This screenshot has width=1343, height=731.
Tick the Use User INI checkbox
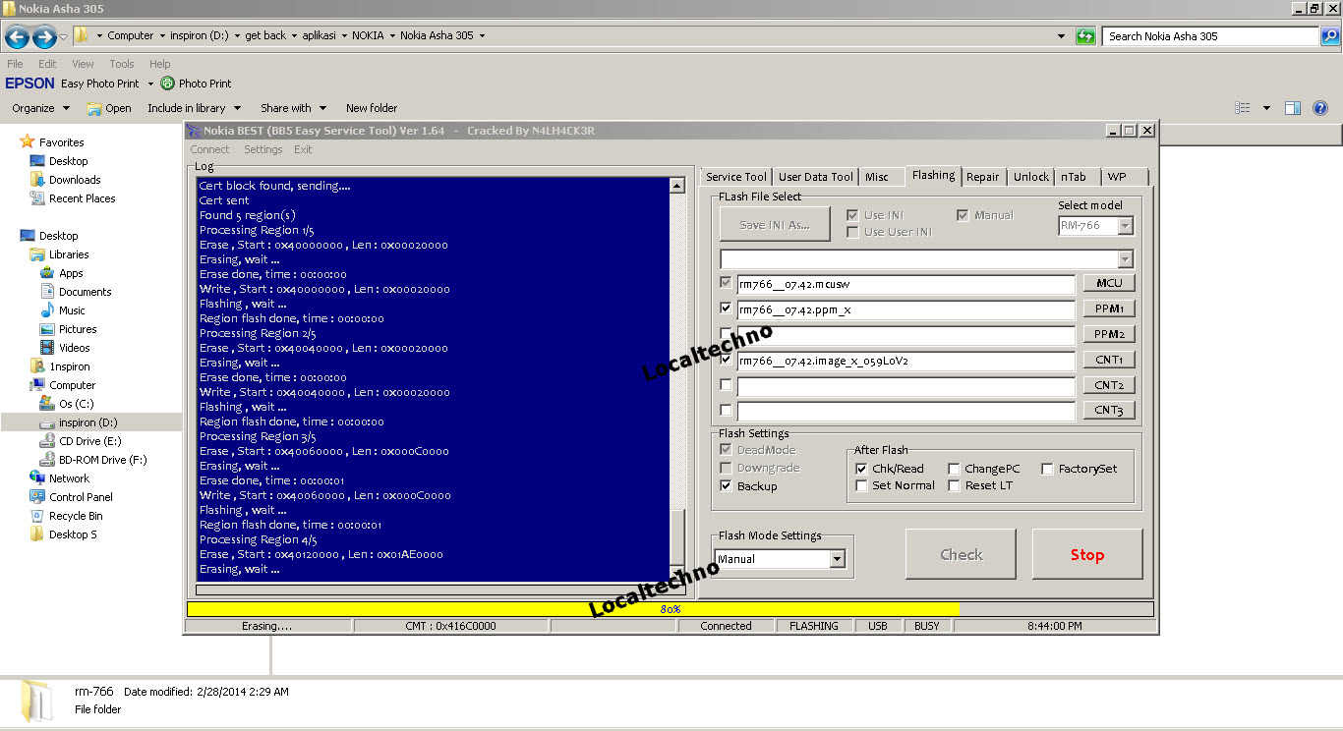852,232
